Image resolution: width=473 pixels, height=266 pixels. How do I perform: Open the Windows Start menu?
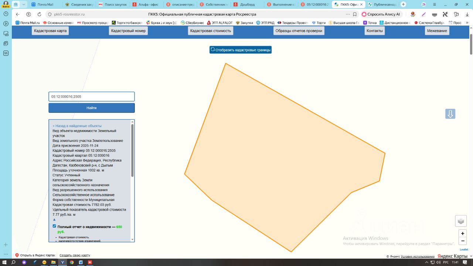pos(5,262)
